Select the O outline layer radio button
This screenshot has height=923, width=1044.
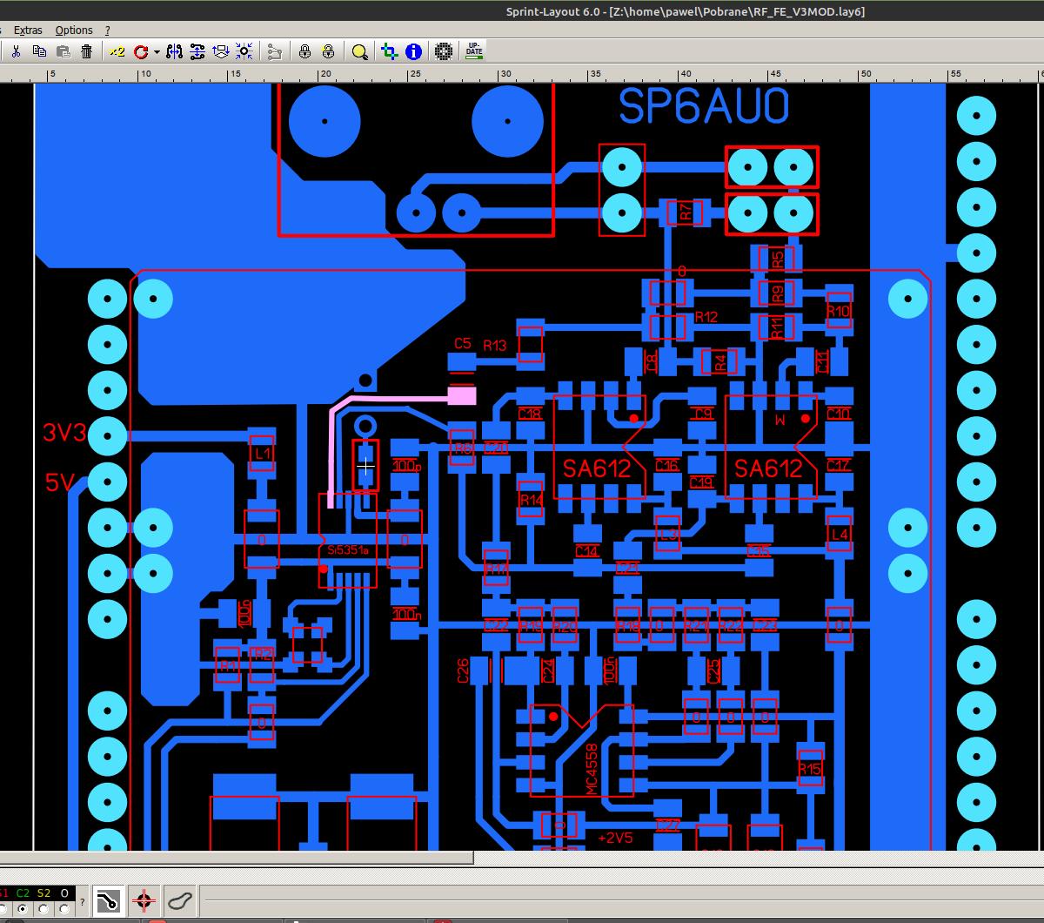point(64,908)
